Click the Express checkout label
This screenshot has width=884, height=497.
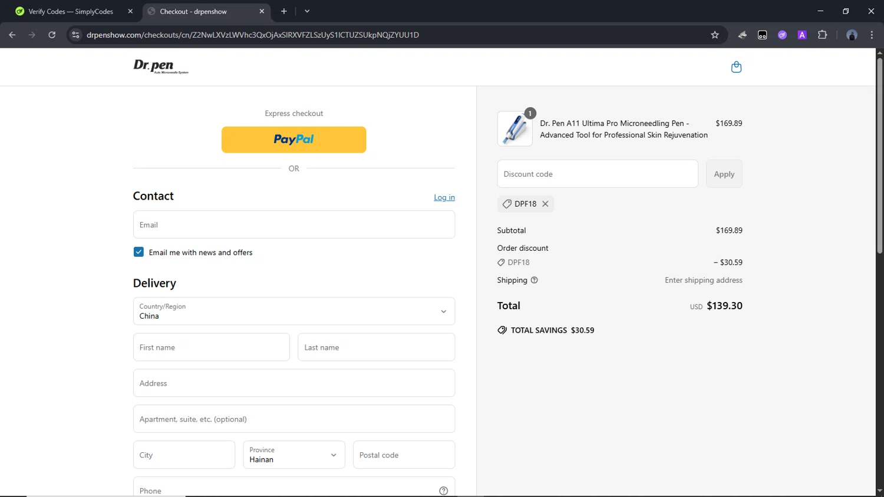coord(294,113)
